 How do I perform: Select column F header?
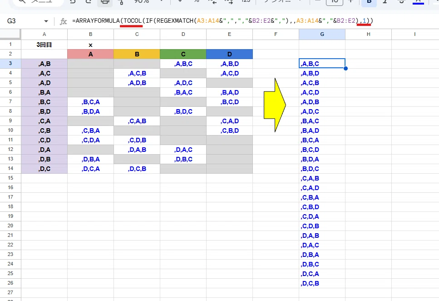(x=276, y=34)
